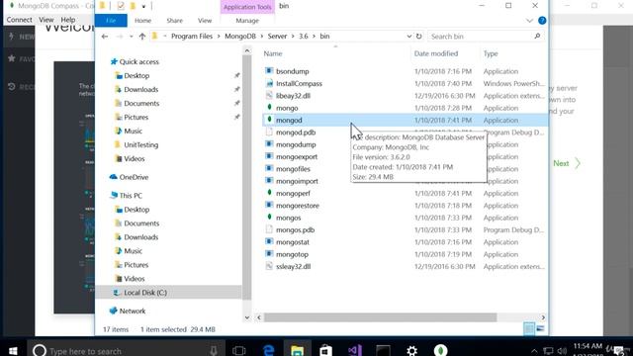Screen dimensions: 633x356
Task: Click Program Files in the address path
Action: [x=192, y=37]
